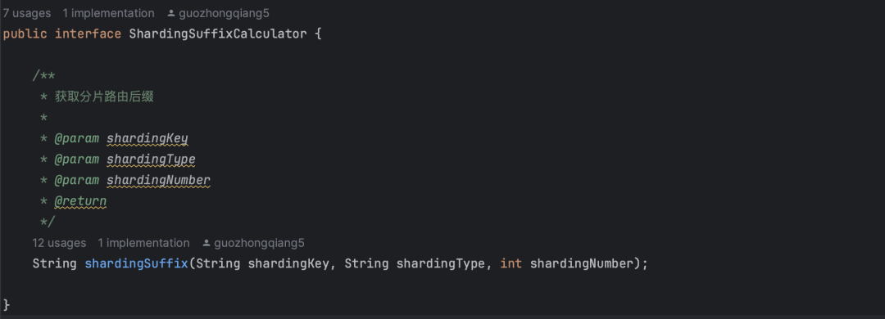Click underlined shardingType in Javadoc @param
Viewport: 885px width, 319px height.
(152, 159)
